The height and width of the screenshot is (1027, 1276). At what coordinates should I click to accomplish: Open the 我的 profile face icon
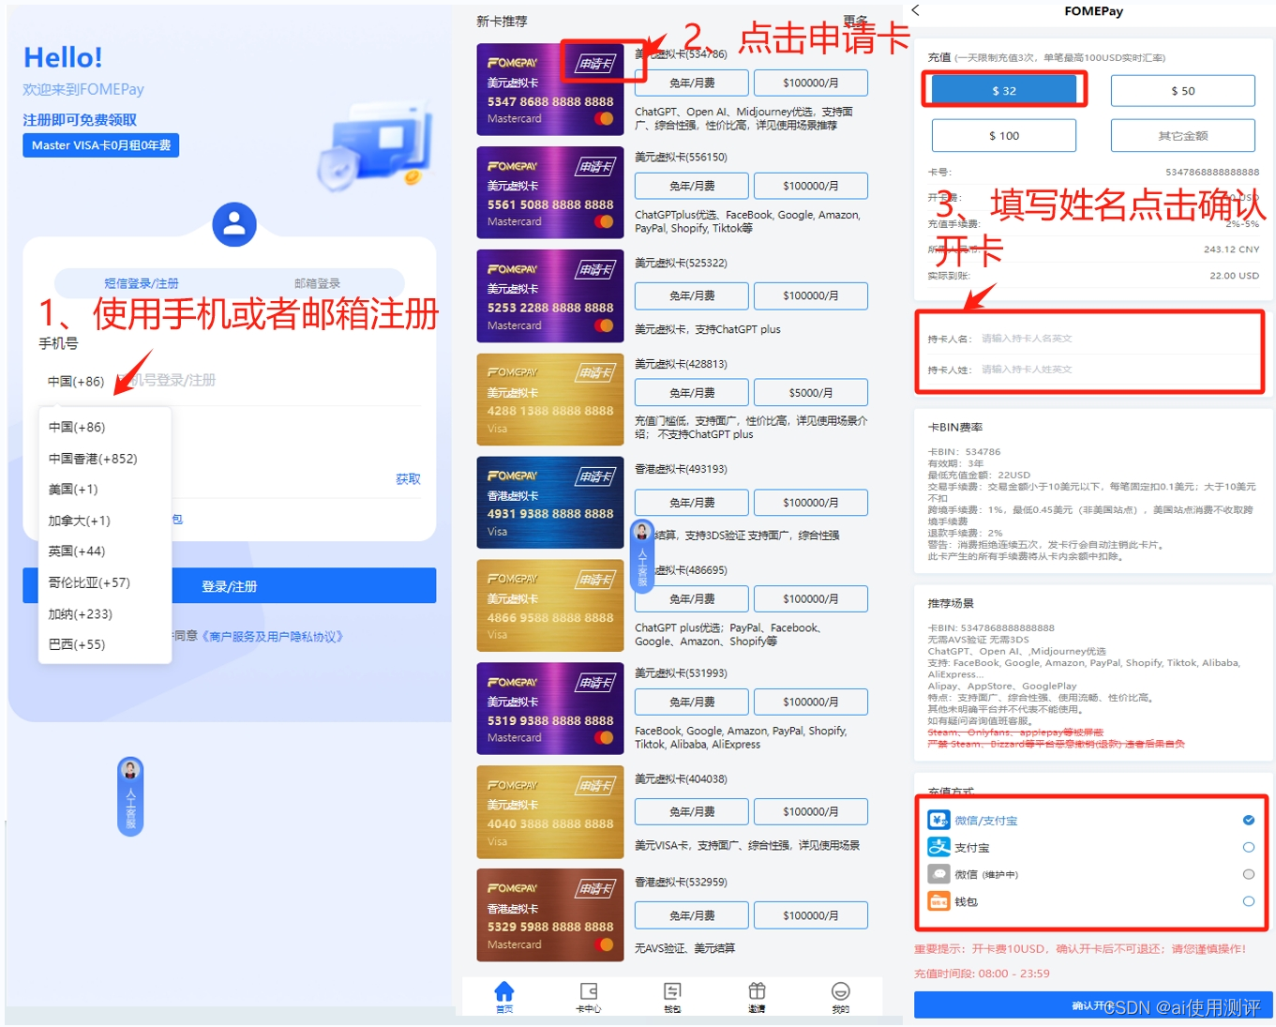[841, 996]
